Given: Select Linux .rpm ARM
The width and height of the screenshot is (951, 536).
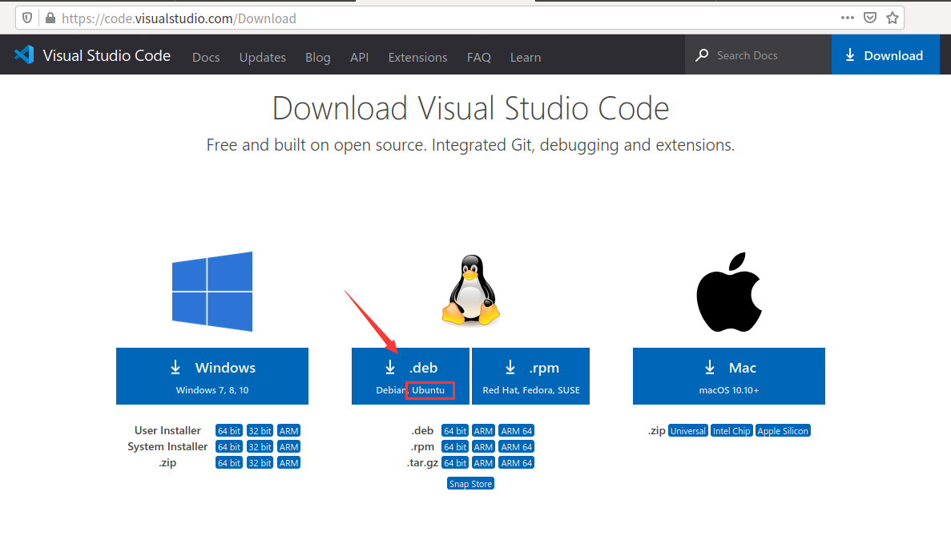Looking at the screenshot, I should pos(483,447).
